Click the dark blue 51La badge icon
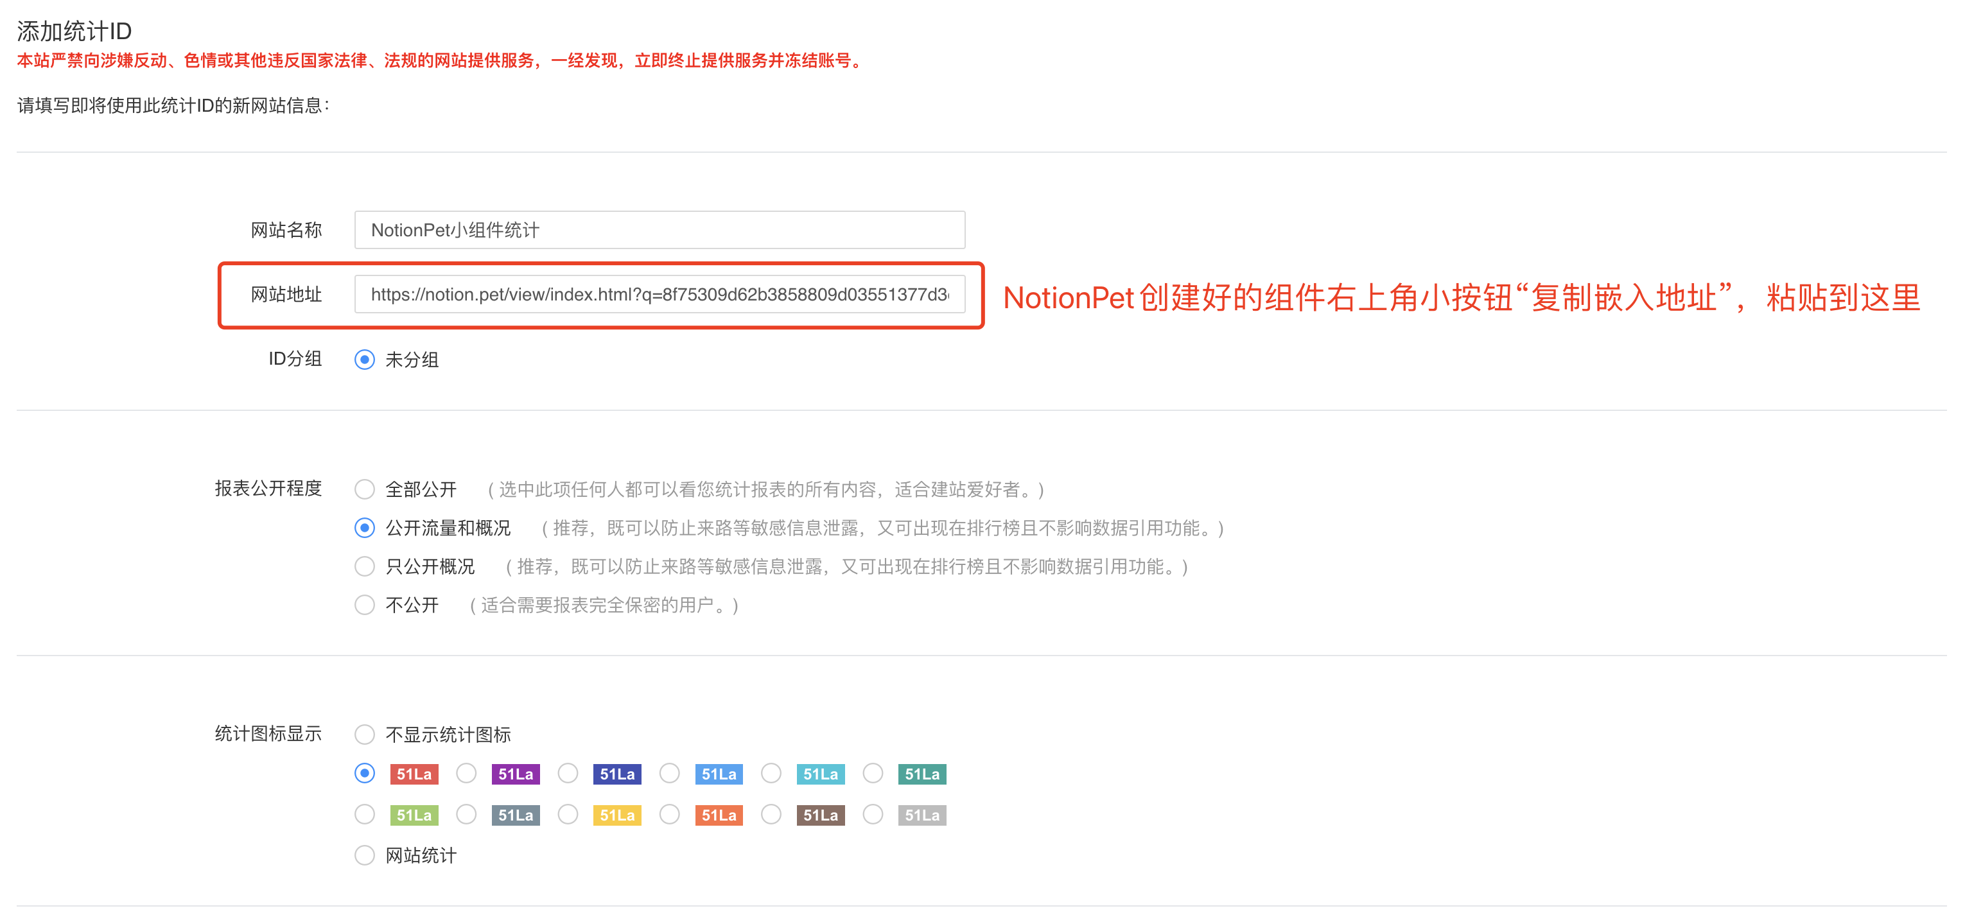Viewport: 1965px width, 922px height. pos(617,774)
